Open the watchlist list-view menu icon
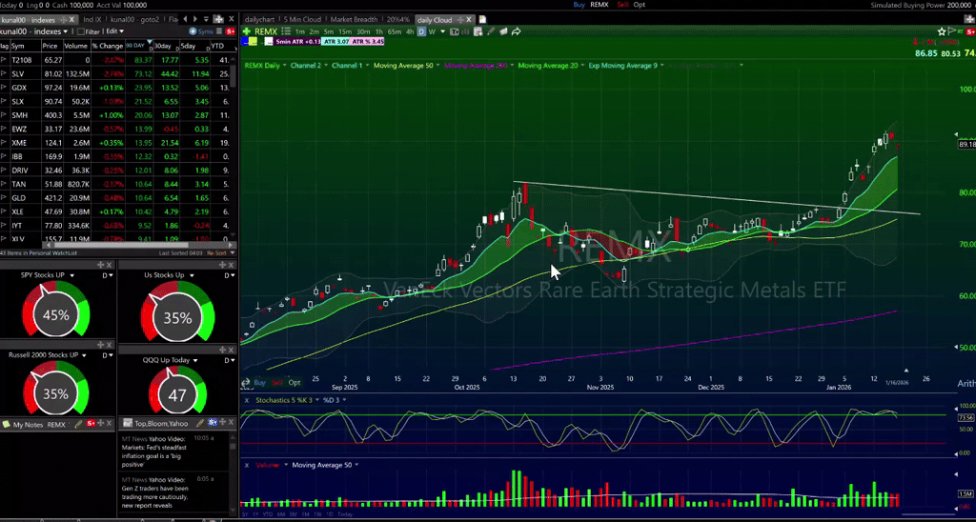 point(219,31)
